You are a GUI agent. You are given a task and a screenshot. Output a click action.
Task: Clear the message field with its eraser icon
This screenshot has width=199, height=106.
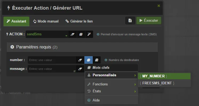tap(80, 69)
